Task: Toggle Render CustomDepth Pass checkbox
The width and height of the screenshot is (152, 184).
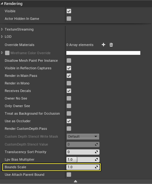Action: [69, 129]
